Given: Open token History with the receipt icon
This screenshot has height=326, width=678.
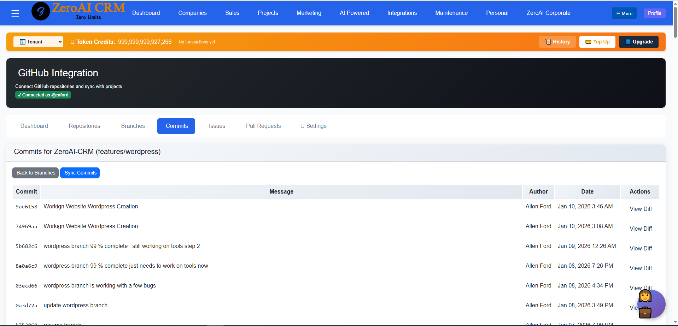Looking at the screenshot, I should click(x=557, y=42).
